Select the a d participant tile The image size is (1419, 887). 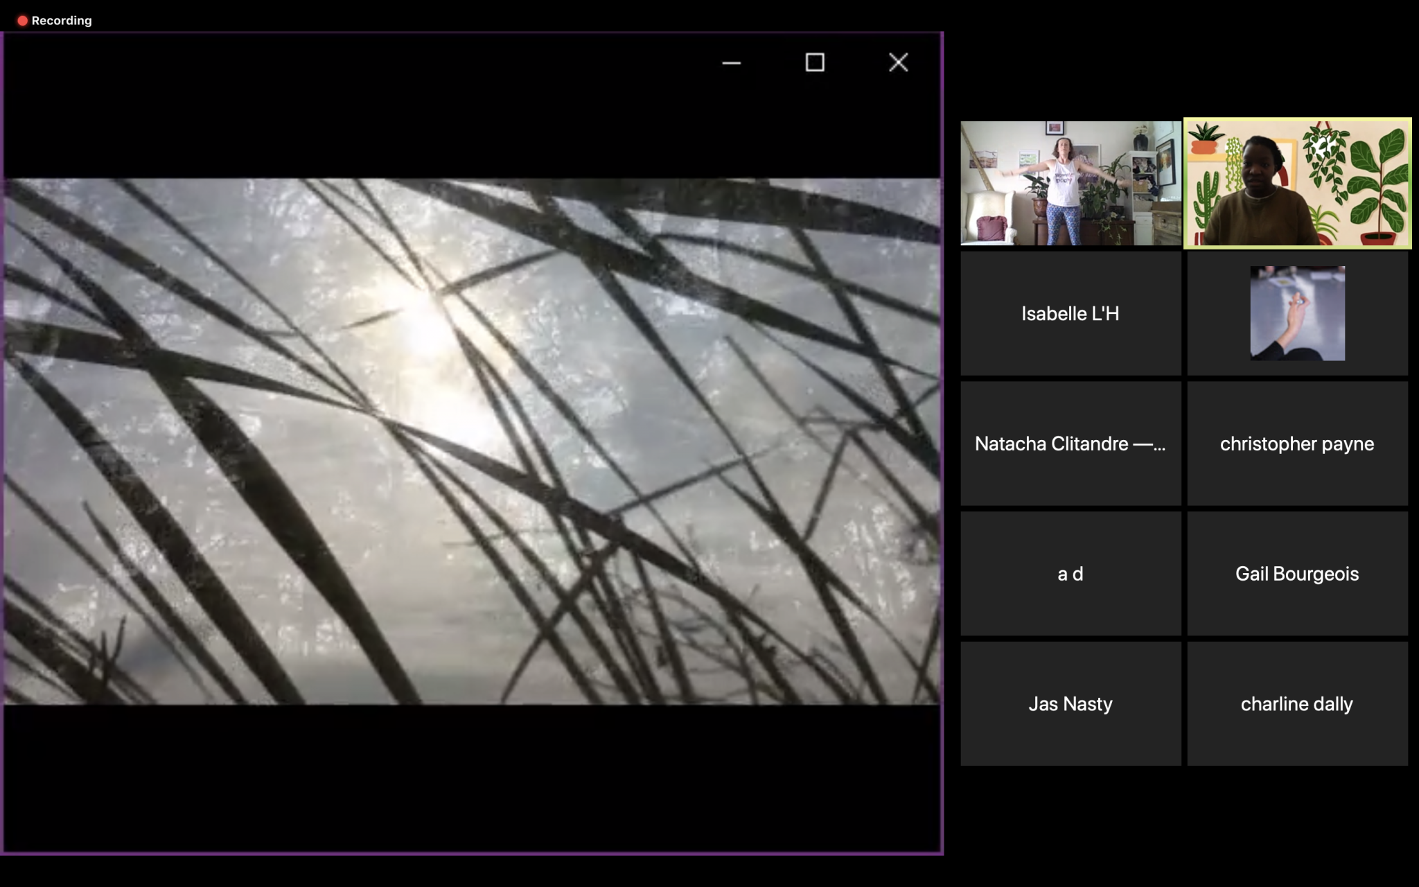click(x=1070, y=574)
